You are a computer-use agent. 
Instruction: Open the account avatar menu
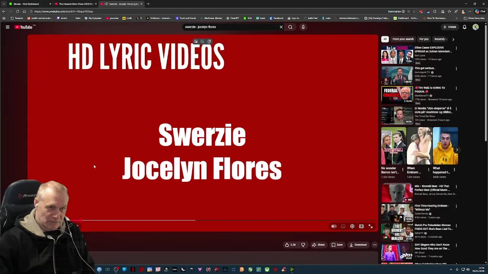click(475, 27)
